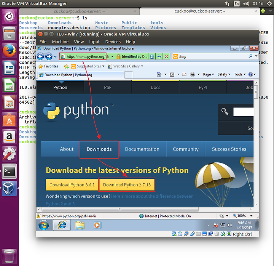Open the IE Tools menu
The height and width of the screenshot is (266, 274).
pos(240,74)
